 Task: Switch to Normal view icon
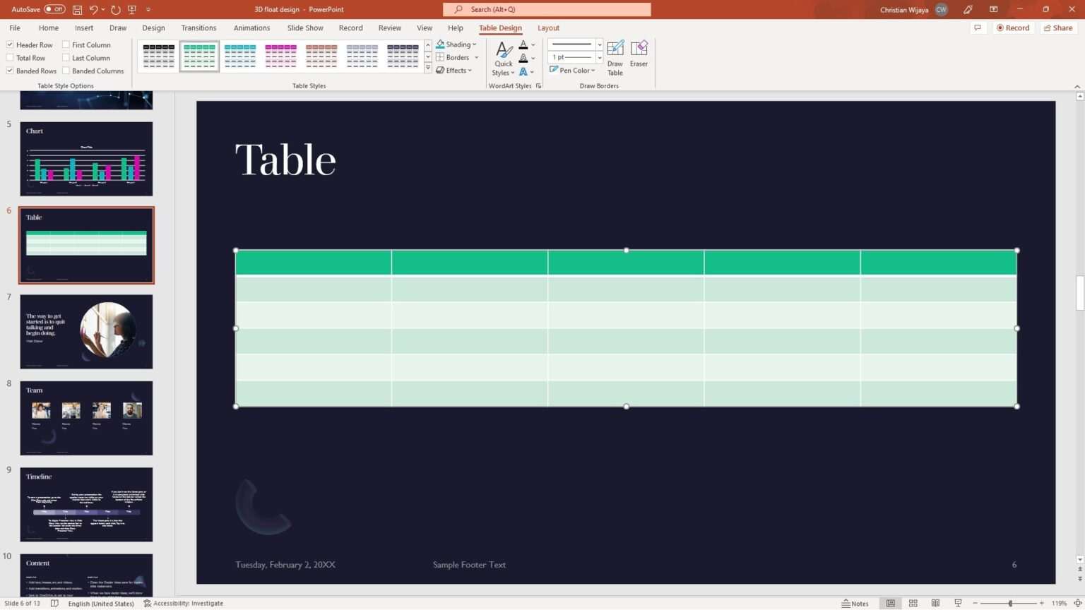(x=891, y=603)
